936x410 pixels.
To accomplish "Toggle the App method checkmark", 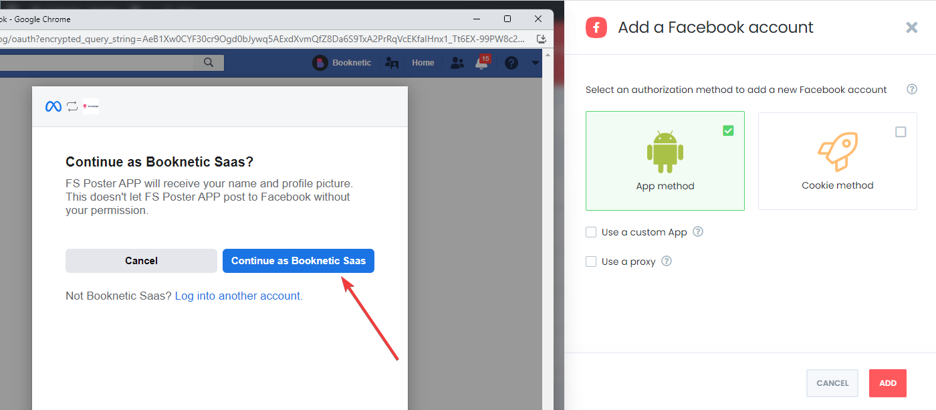I will [x=728, y=130].
